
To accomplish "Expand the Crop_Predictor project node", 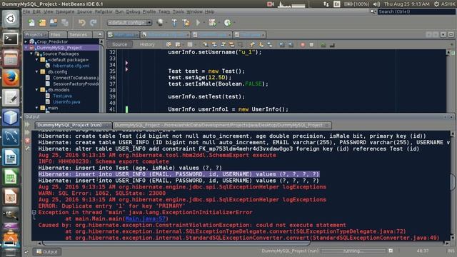I will click(26, 41).
